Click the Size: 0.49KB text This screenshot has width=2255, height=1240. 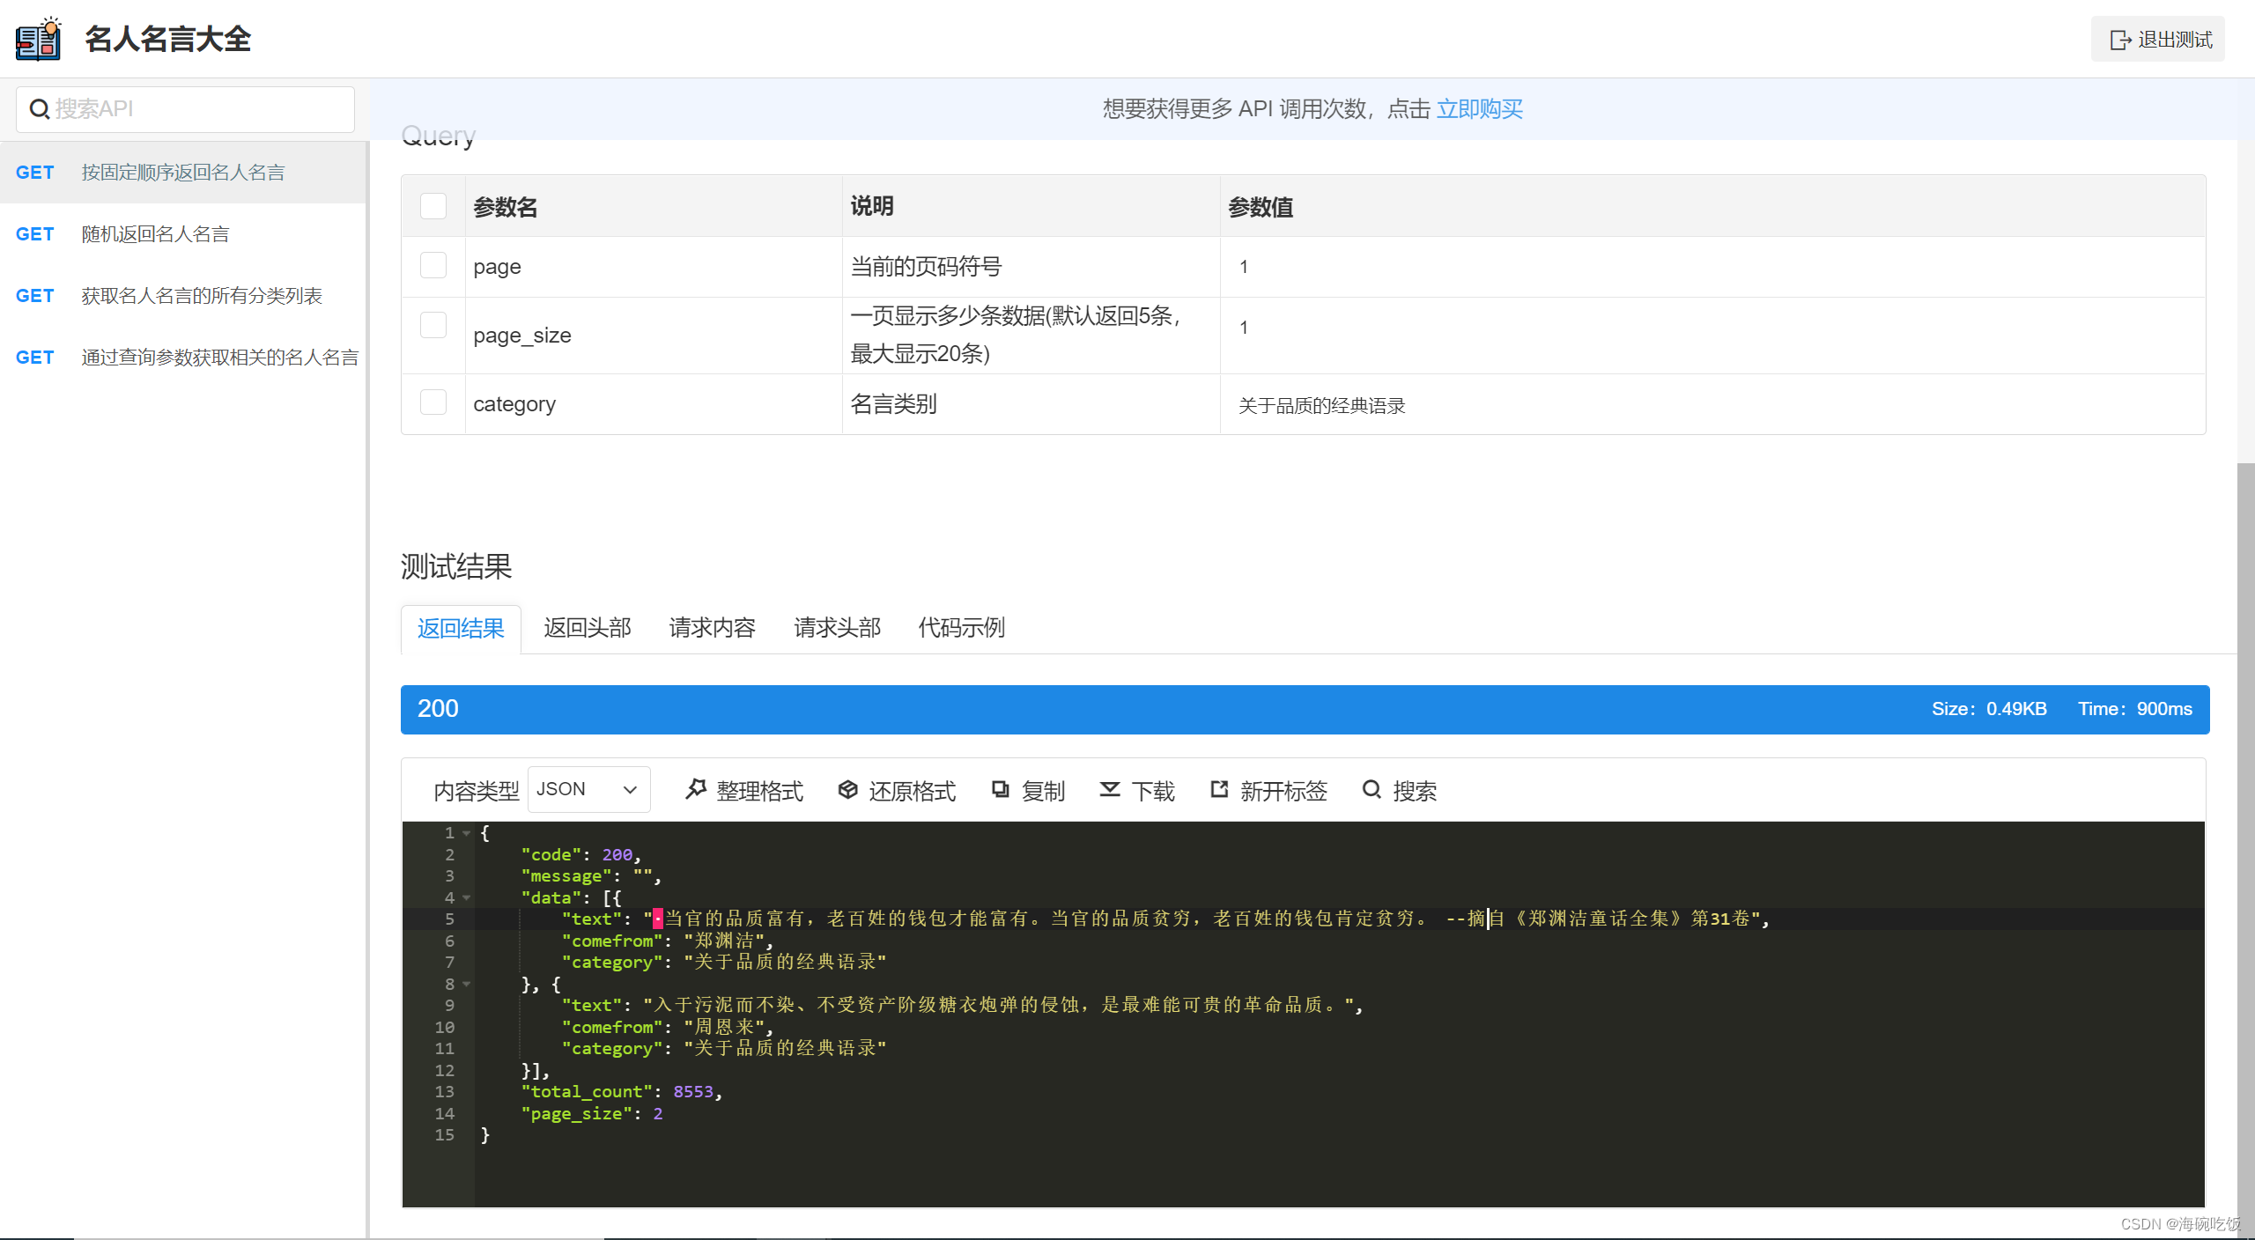[x=1989, y=709]
